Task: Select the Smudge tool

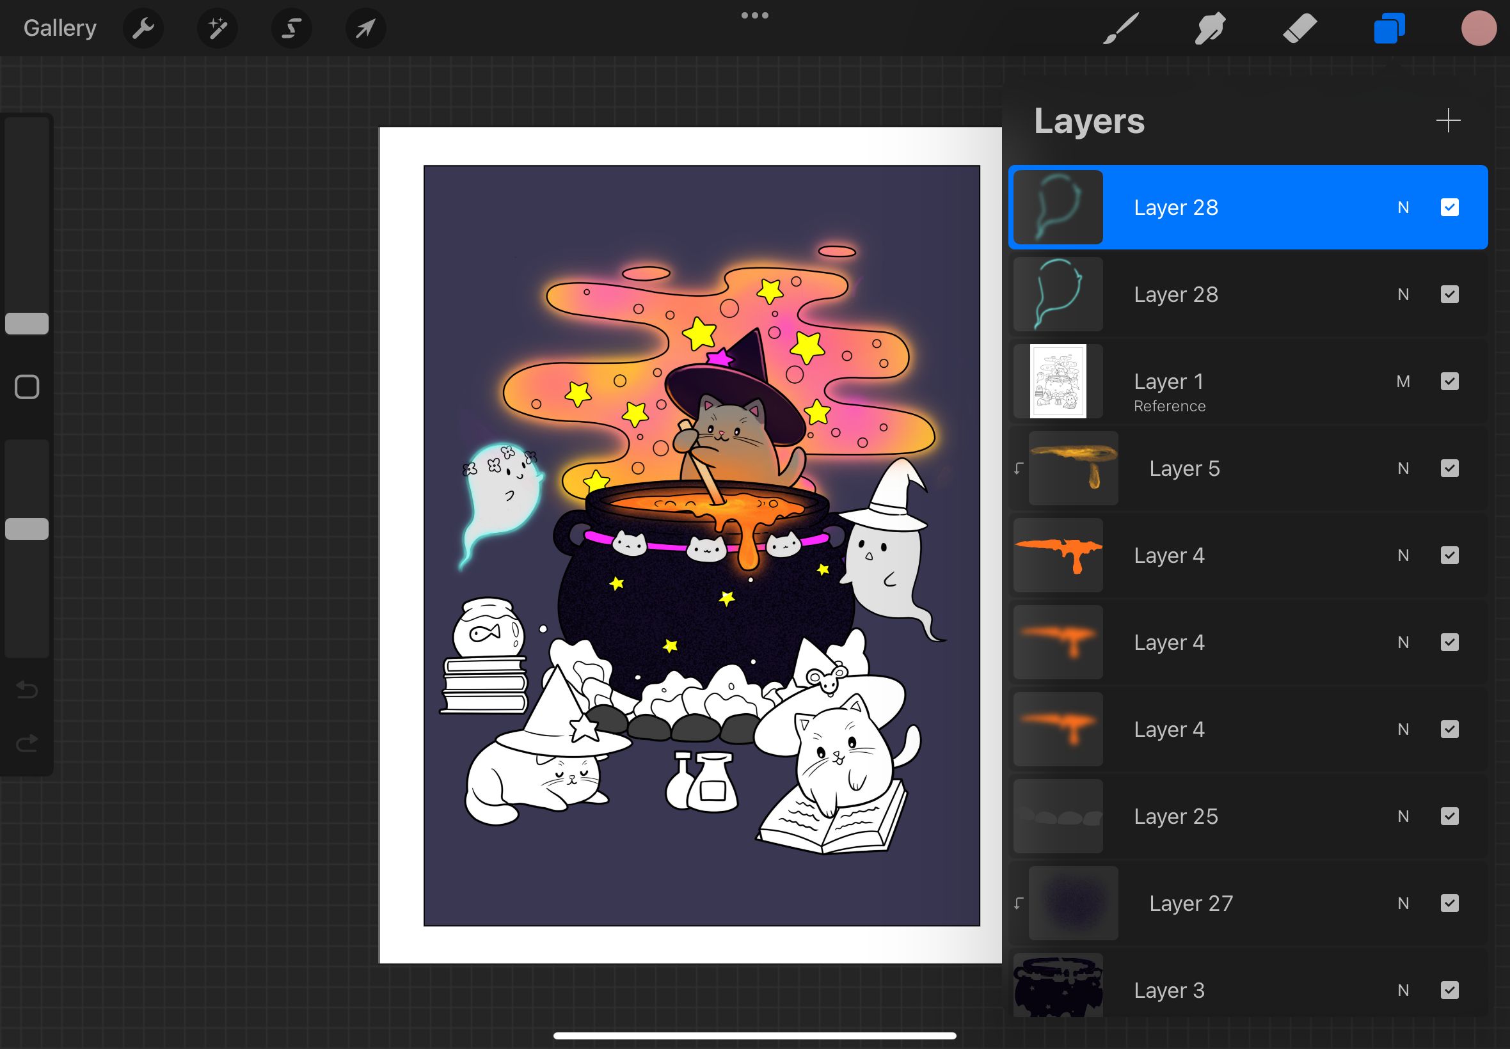Action: (1209, 28)
